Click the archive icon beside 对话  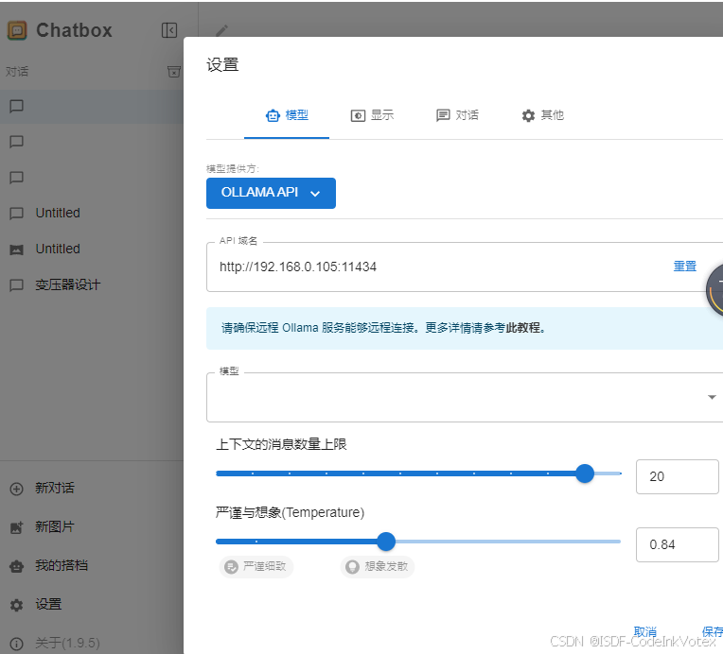(x=174, y=72)
